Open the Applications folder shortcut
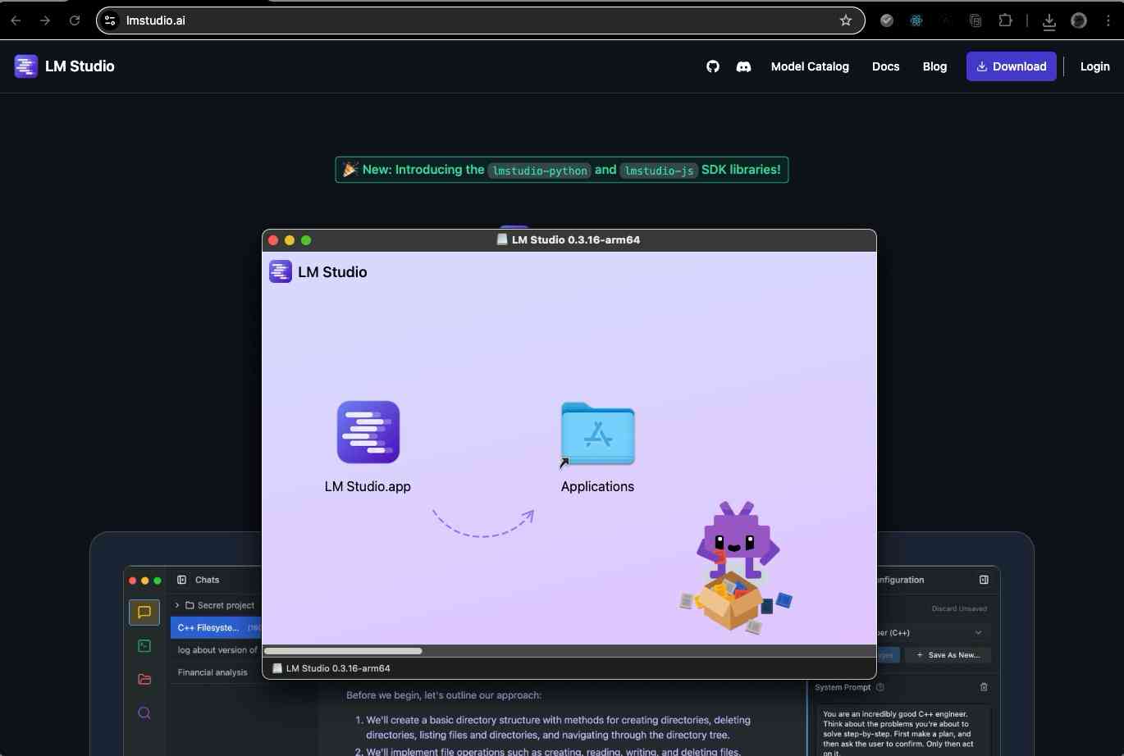Image resolution: width=1124 pixels, height=756 pixels. click(x=597, y=434)
